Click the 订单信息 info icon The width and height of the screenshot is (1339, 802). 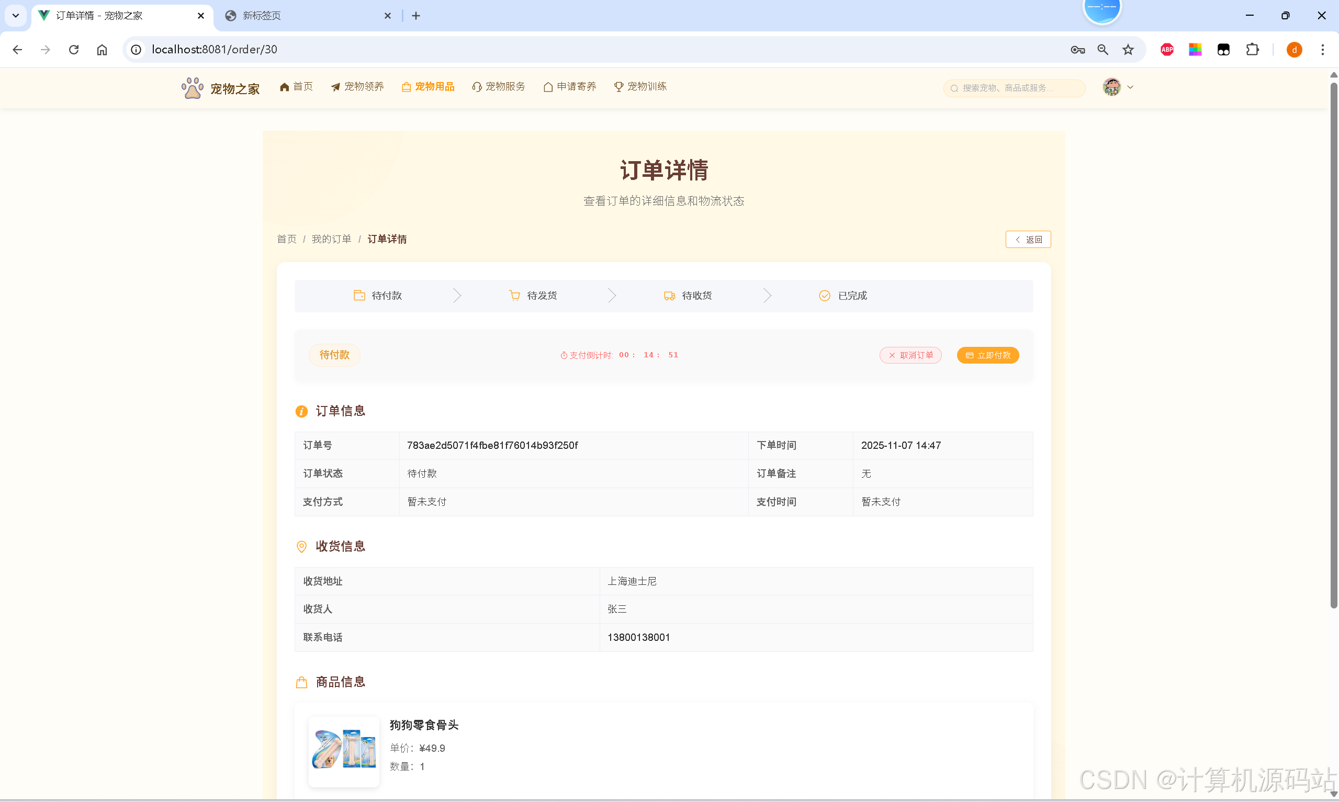pyautogui.click(x=301, y=412)
